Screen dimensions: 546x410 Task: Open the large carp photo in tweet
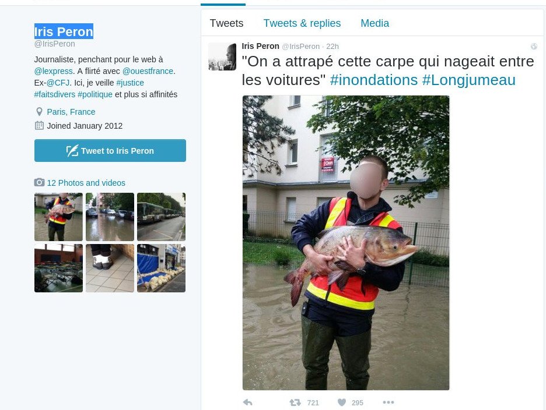pos(346,243)
